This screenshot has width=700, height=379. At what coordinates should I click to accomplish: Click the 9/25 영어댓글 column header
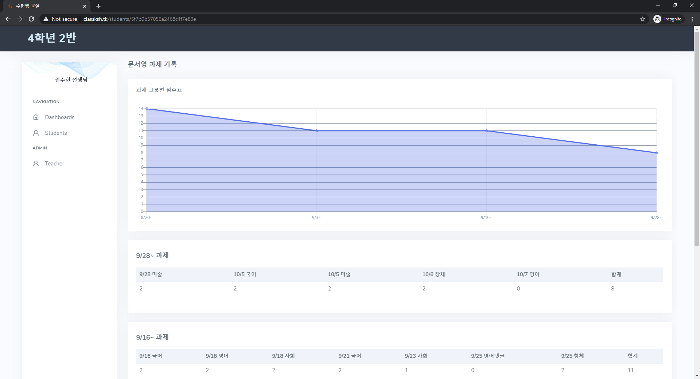[487, 356]
